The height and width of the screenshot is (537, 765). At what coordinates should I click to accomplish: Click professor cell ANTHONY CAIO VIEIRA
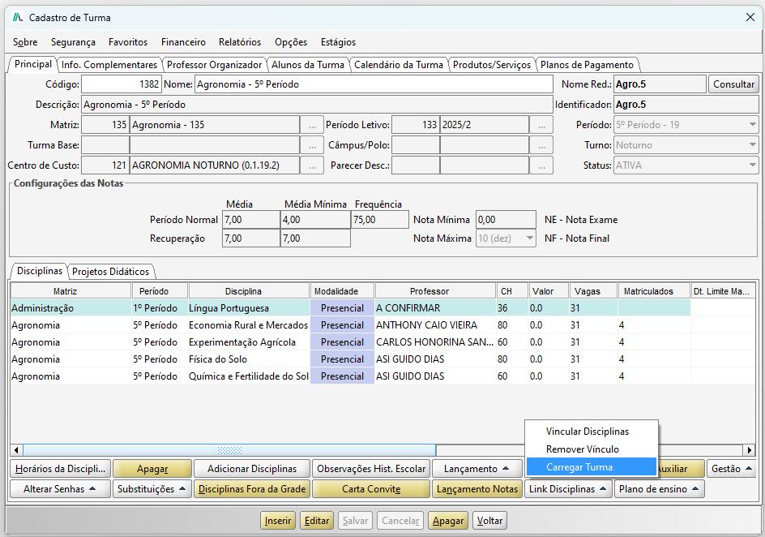[x=435, y=325]
